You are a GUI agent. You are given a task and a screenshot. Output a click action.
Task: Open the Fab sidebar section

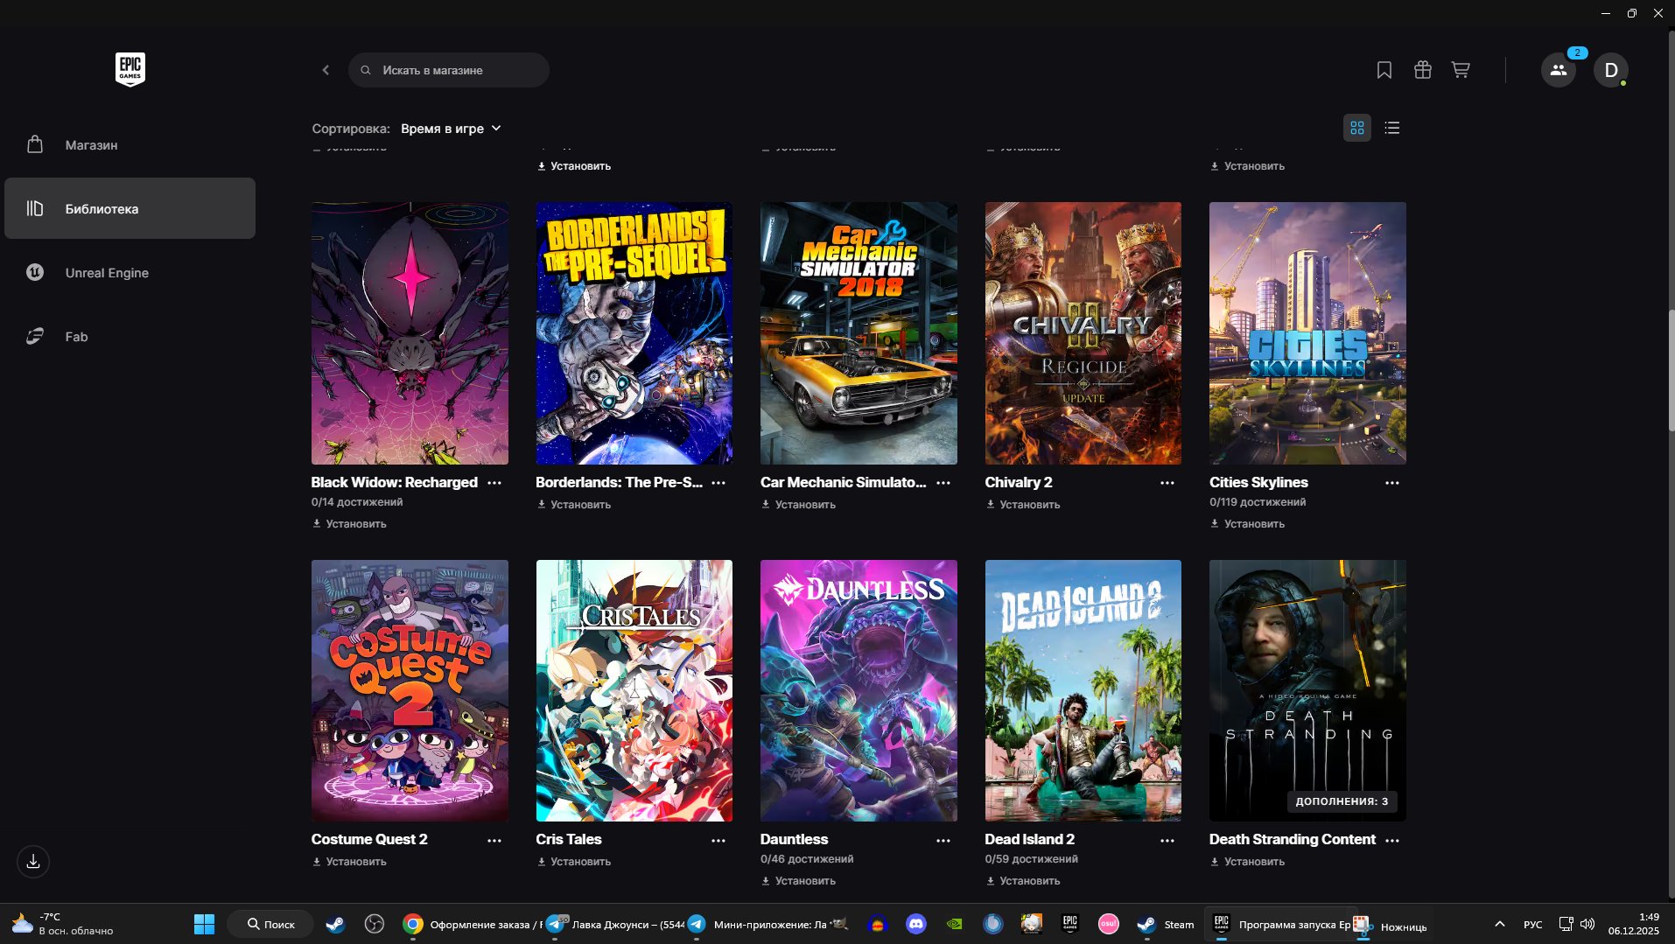76,336
